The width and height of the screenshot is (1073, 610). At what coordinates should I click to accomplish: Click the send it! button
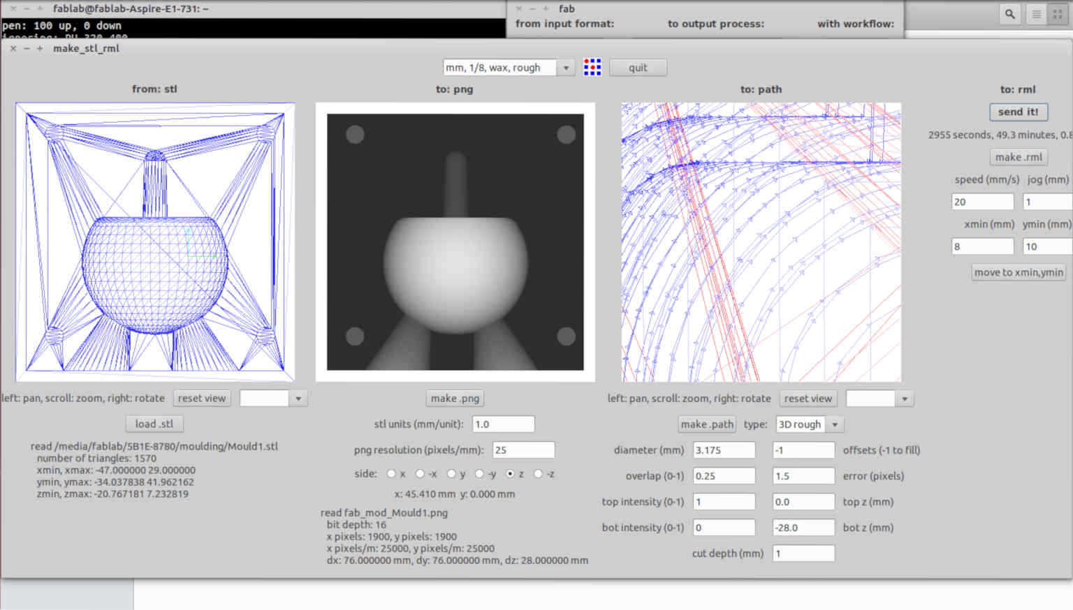point(1019,112)
